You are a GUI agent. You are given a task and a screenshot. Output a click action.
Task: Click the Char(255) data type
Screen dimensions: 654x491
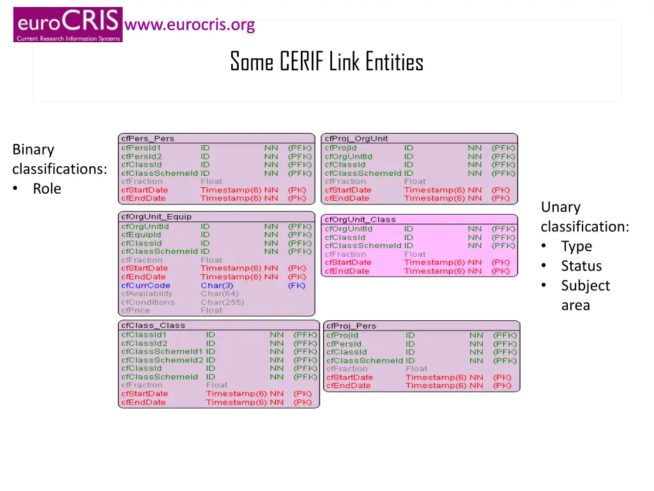pos(222,302)
